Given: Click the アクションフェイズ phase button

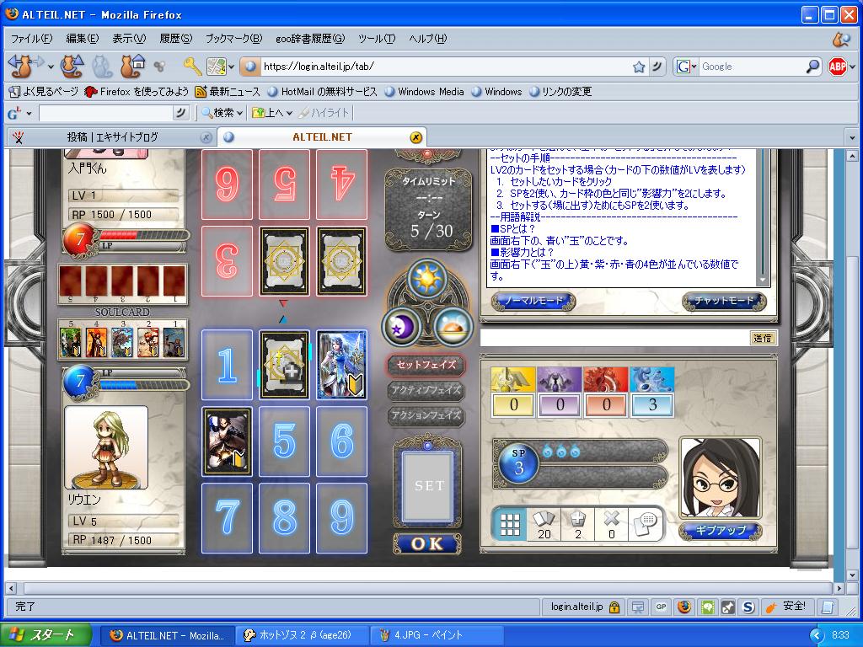Looking at the screenshot, I should pos(426,415).
